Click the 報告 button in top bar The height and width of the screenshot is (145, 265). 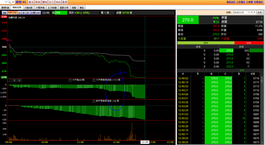click(x=38, y=2)
